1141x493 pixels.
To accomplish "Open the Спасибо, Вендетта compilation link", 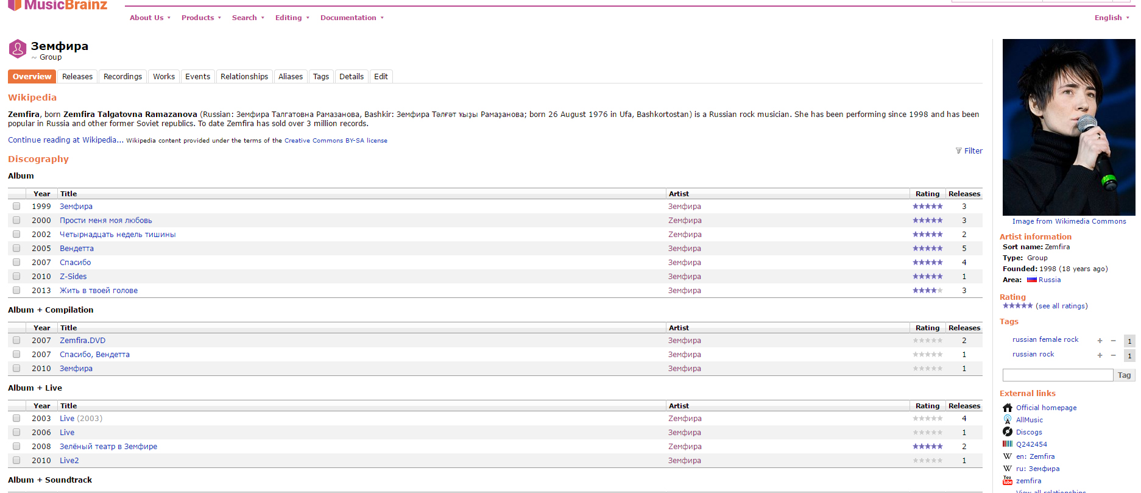I will point(94,355).
